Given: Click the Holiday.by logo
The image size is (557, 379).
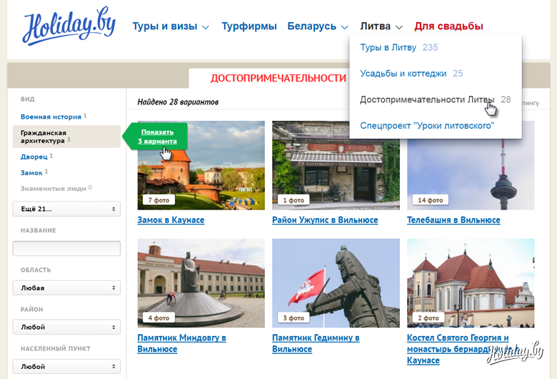Looking at the screenshot, I should 69,28.
